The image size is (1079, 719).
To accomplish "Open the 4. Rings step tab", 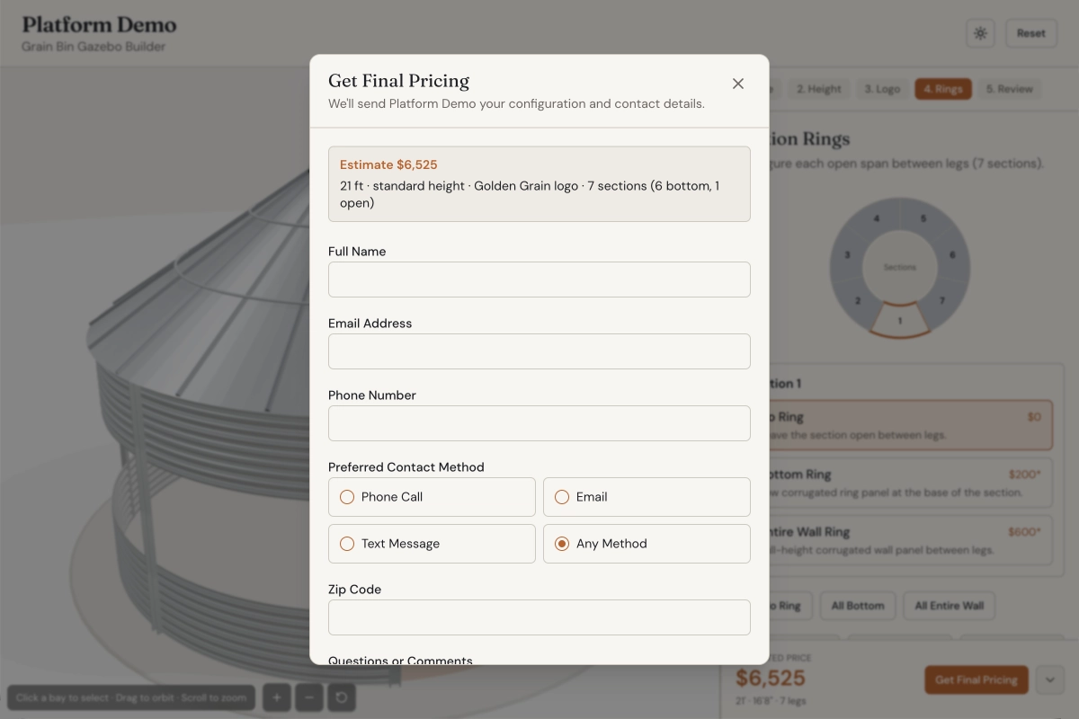I will [943, 89].
